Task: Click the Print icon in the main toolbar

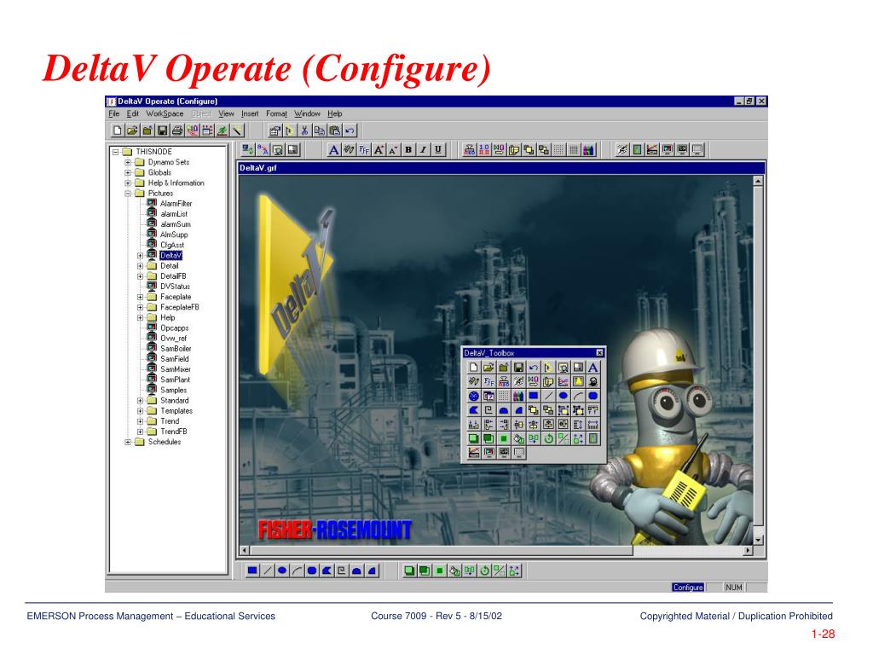Action: point(177,130)
